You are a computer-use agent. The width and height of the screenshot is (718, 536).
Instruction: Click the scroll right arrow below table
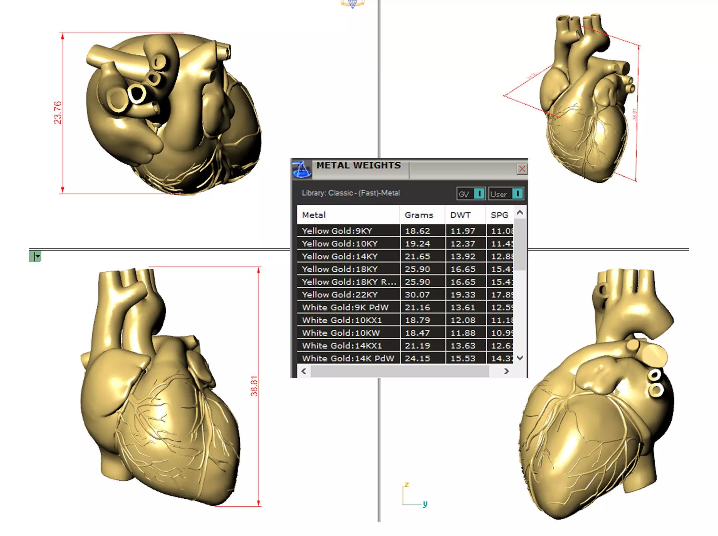point(506,371)
